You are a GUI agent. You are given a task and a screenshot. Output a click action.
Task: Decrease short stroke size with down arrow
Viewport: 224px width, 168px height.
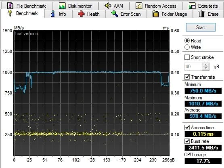[206, 68]
